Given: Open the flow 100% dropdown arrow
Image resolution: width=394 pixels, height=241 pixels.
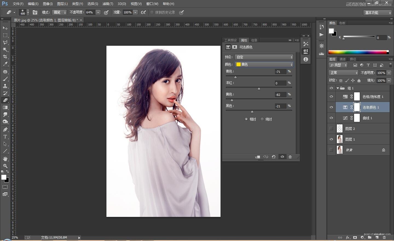Looking at the screenshot, I should tap(135, 12).
